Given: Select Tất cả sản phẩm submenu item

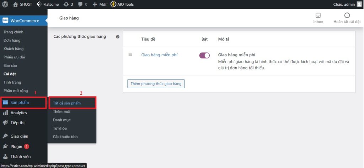Looking at the screenshot, I should (66, 103).
